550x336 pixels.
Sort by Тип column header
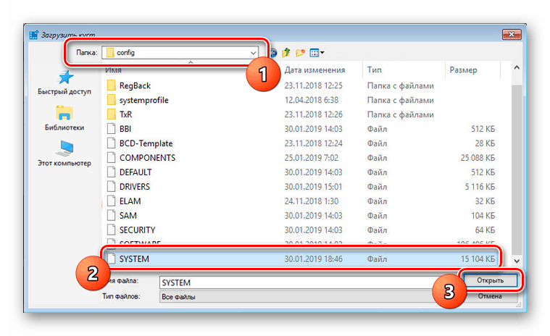point(374,70)
